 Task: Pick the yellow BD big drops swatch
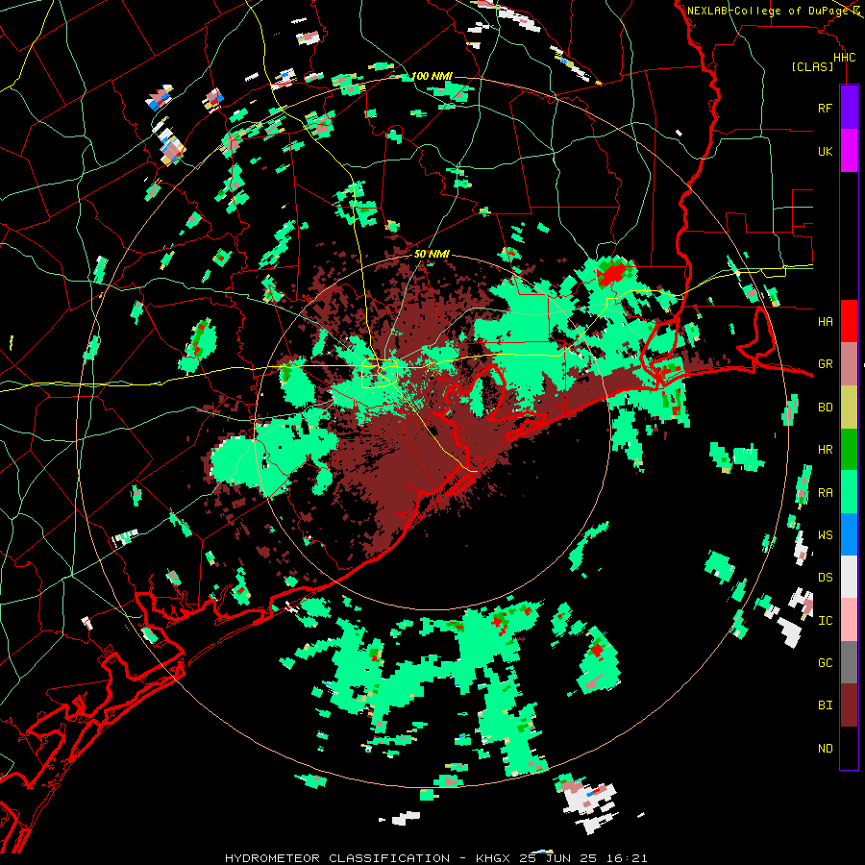point(849,408)
